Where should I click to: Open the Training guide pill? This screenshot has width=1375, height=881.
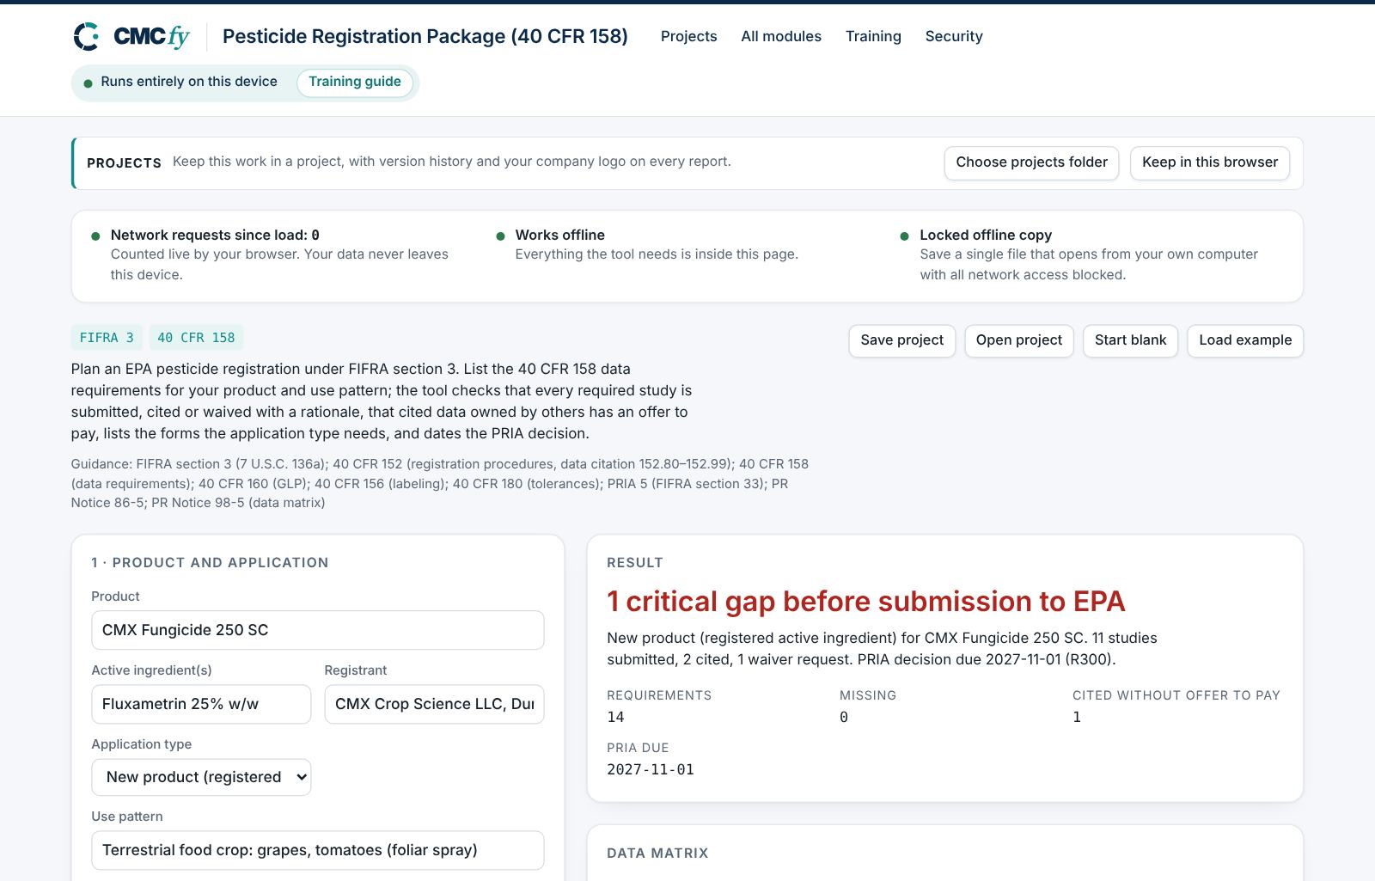tap(355, 82)
